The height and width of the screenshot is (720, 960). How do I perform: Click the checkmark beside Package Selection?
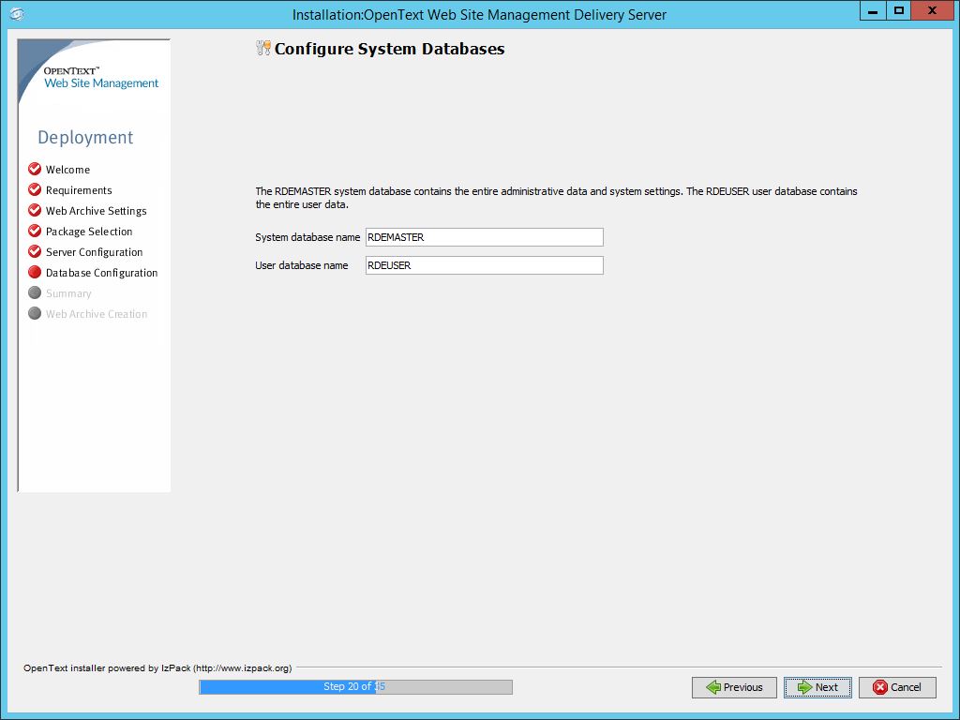(35, 231)
